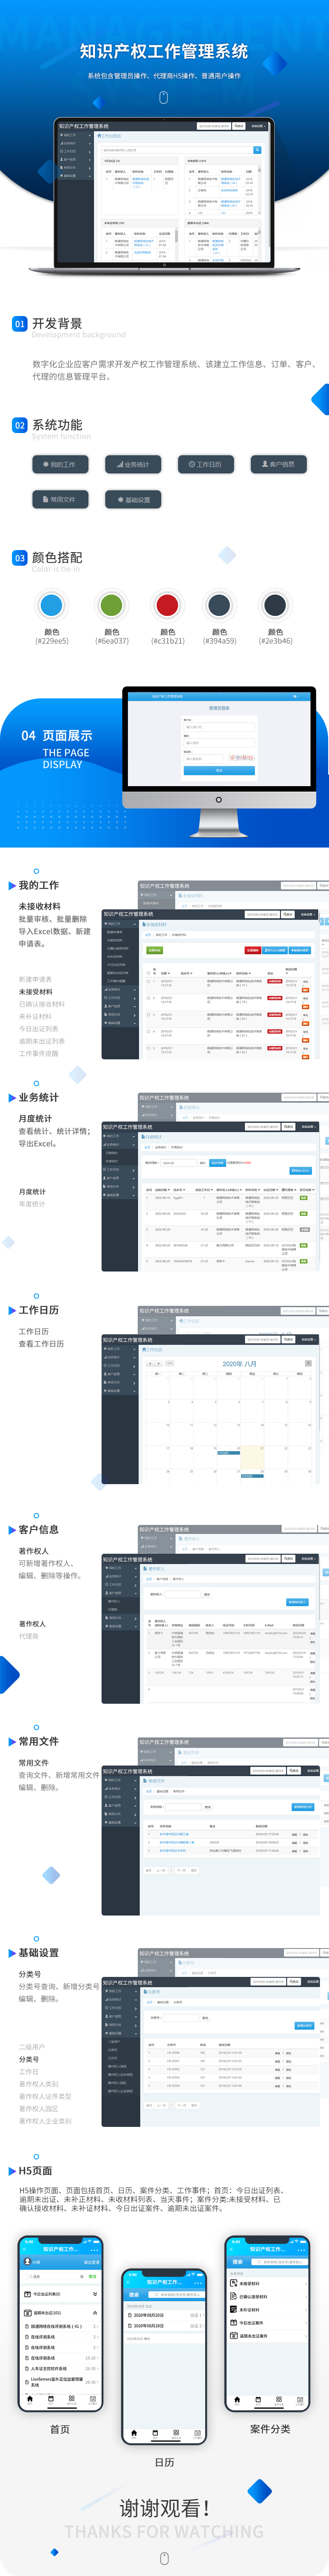Select the blue #229ee5 color swatch
The width and height of the screenshot is (329, 2576).
(52, 605)
